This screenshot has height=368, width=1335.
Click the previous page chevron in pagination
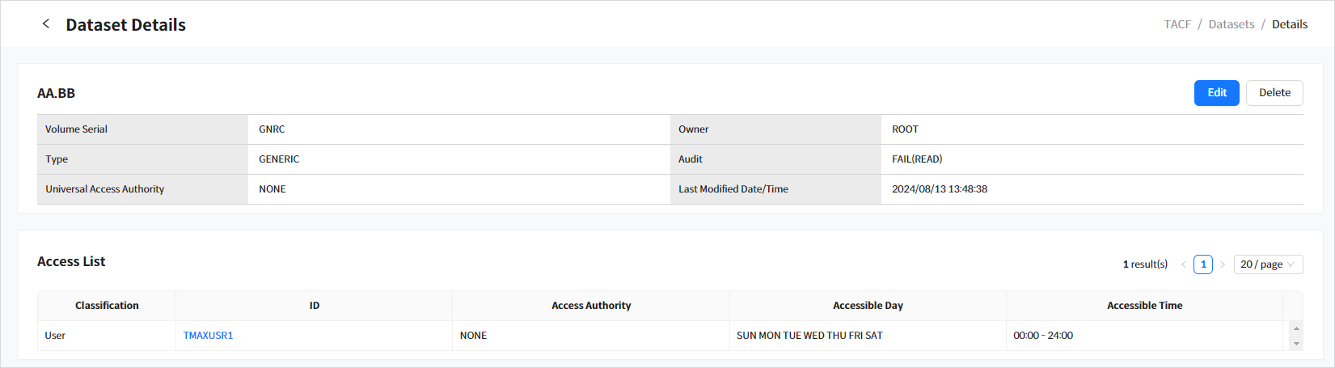(1184, 264)
